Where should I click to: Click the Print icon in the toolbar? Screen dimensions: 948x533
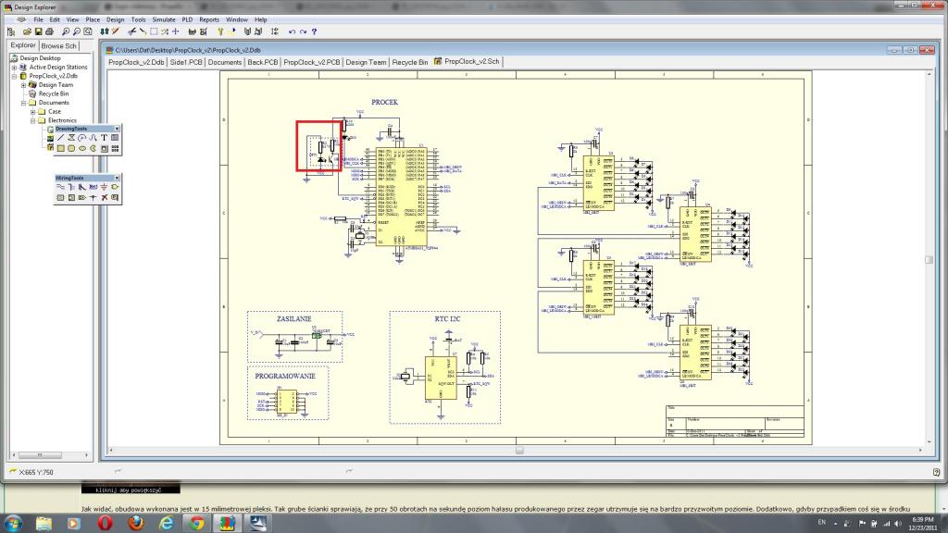tap(49, 31)
